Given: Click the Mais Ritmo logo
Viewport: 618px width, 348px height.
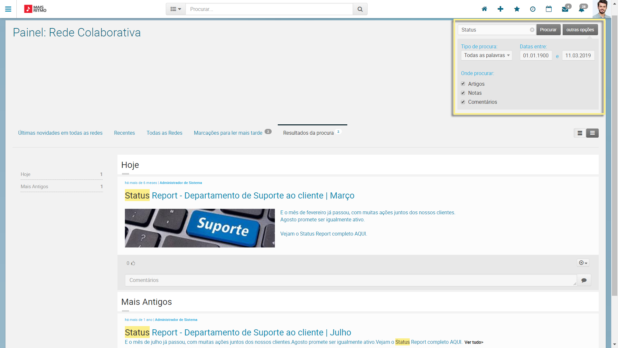Looking at the screenshot, I should click(x=35, y=9).
